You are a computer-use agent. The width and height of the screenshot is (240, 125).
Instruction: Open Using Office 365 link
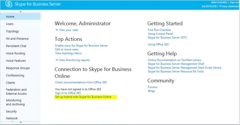coord(158,45)
